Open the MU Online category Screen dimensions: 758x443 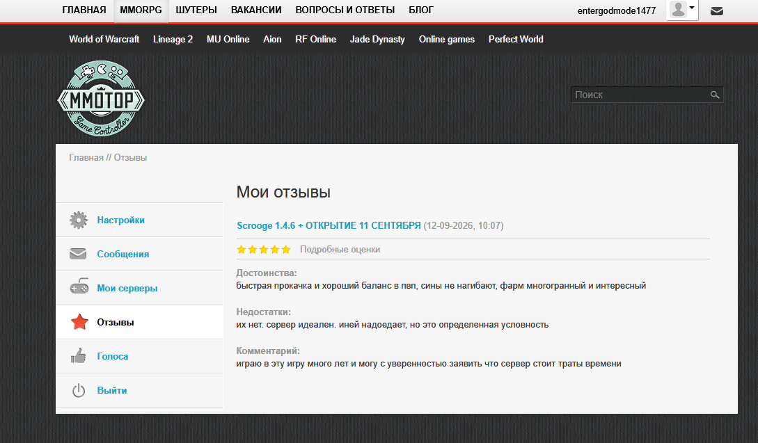[228, 39]
